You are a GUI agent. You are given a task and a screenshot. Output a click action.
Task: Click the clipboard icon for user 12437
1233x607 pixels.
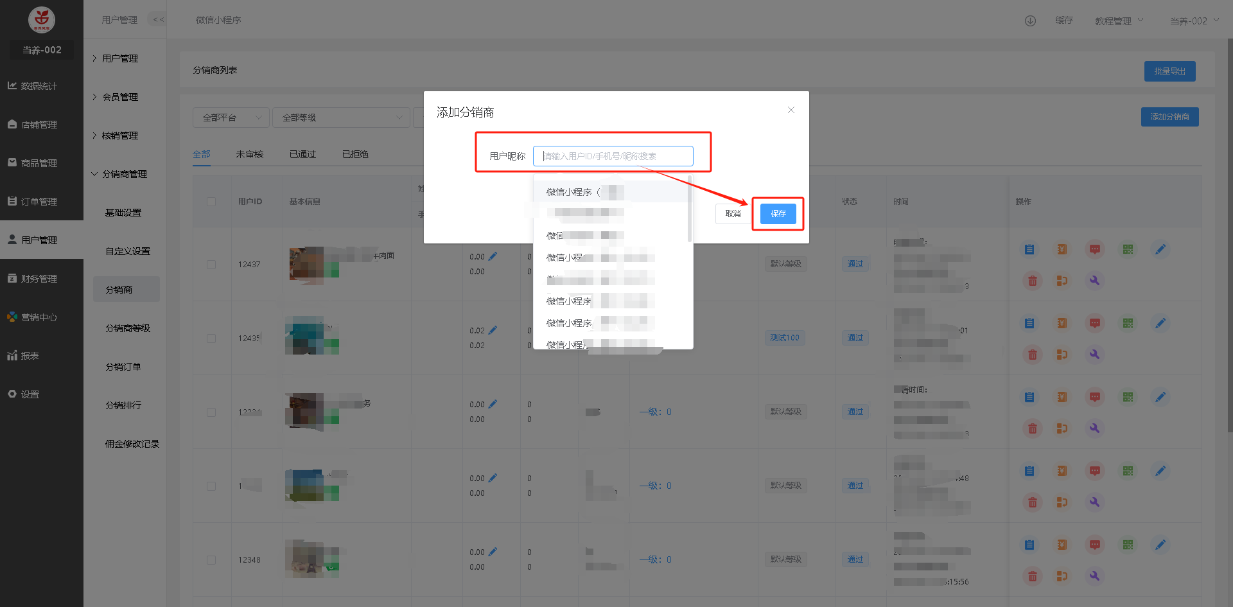click(1029, 249)
